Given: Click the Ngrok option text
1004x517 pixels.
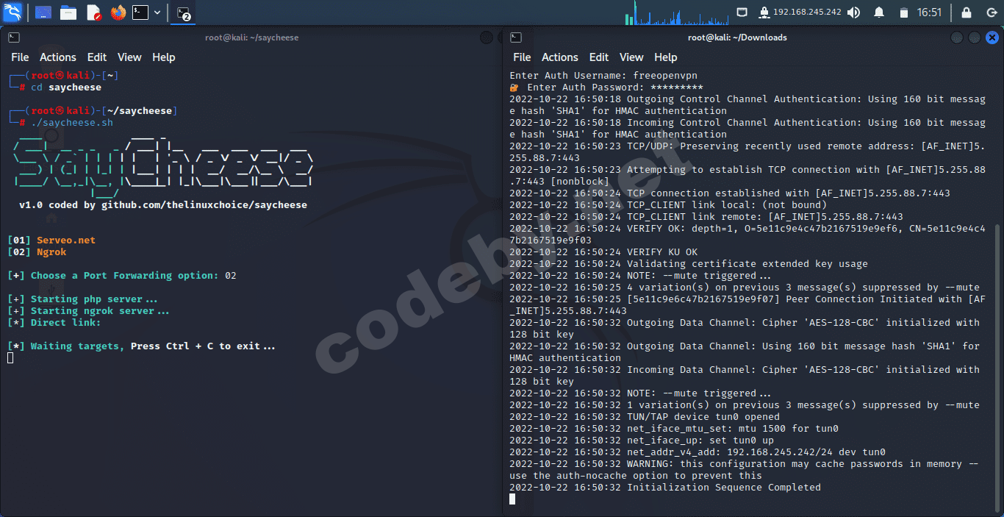Looking at the screenshot, I should click(51, 252).
